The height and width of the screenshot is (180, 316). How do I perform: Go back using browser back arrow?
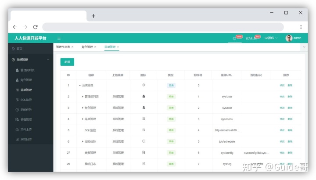pos(15,27)
